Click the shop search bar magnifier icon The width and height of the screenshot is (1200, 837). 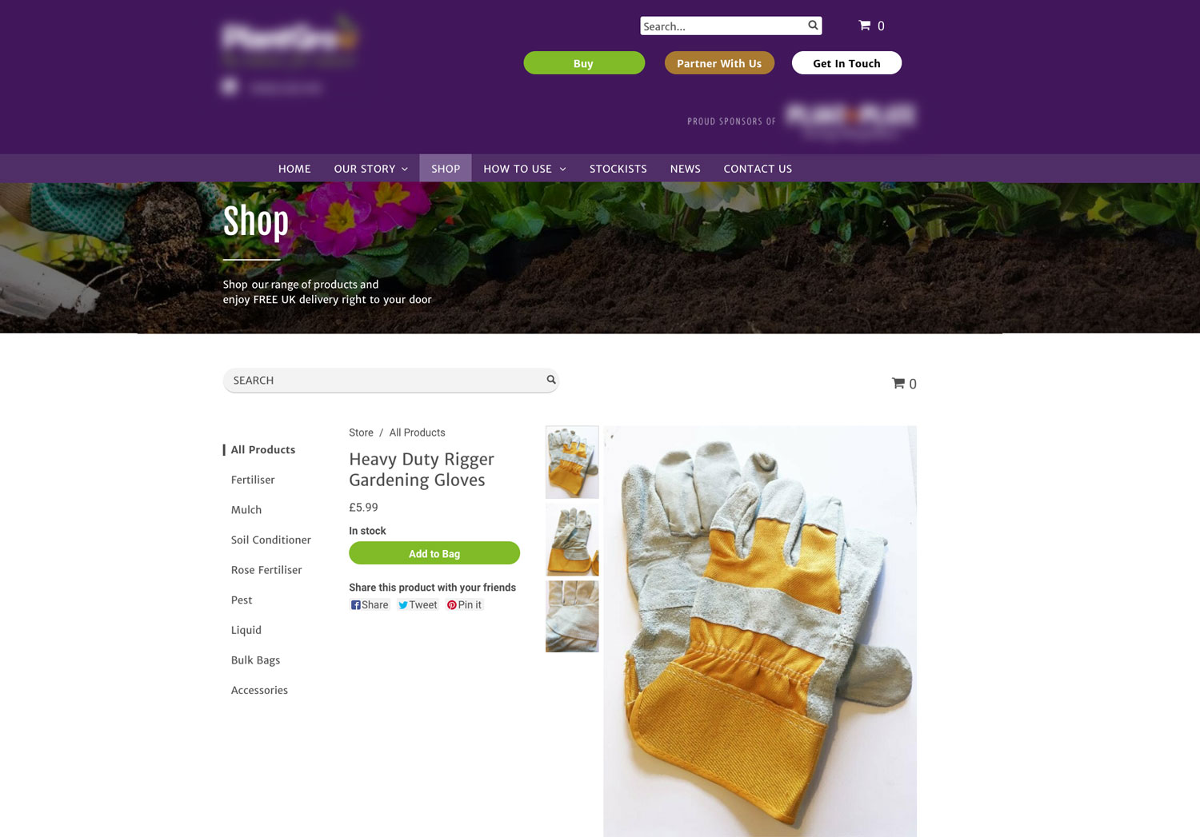[551, 380]
